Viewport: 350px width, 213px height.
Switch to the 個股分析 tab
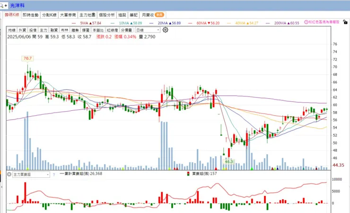point(107,15)
